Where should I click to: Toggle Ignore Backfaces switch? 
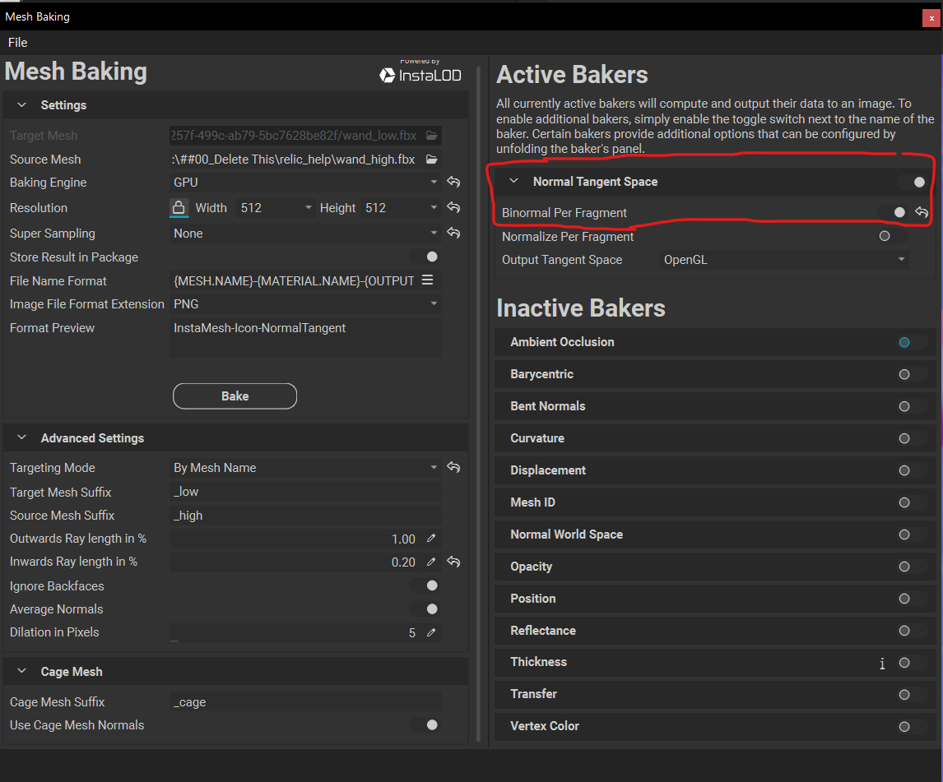tap(425, 585)
